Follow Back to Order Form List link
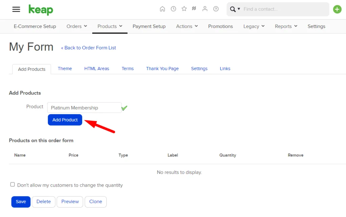 [x=89, y=48]
